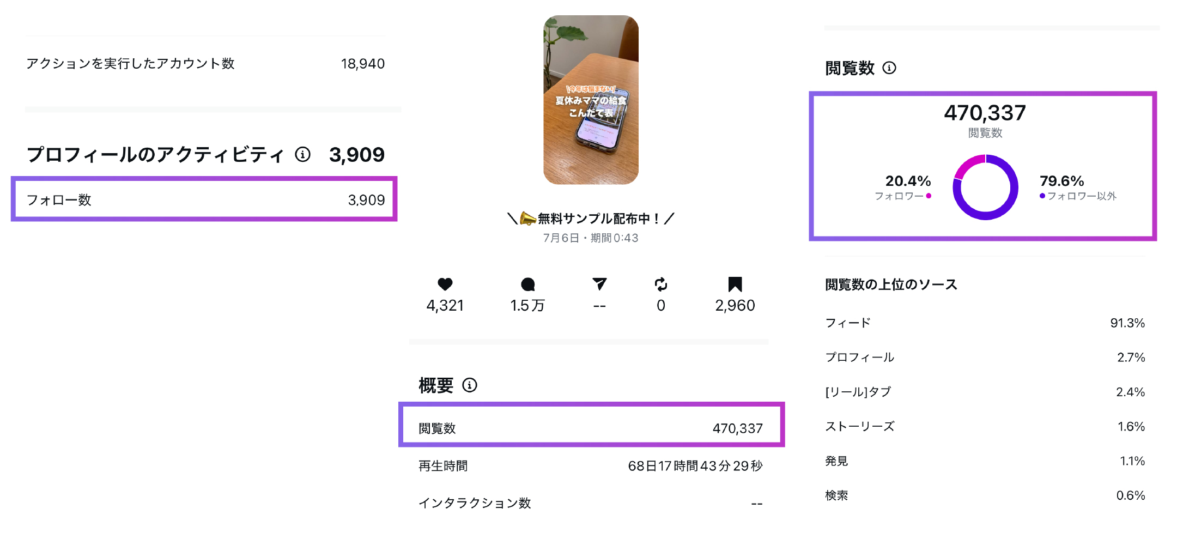Click the heart likes icon
This screenshot has width=1183, height=533.
[x=445, y=284]
